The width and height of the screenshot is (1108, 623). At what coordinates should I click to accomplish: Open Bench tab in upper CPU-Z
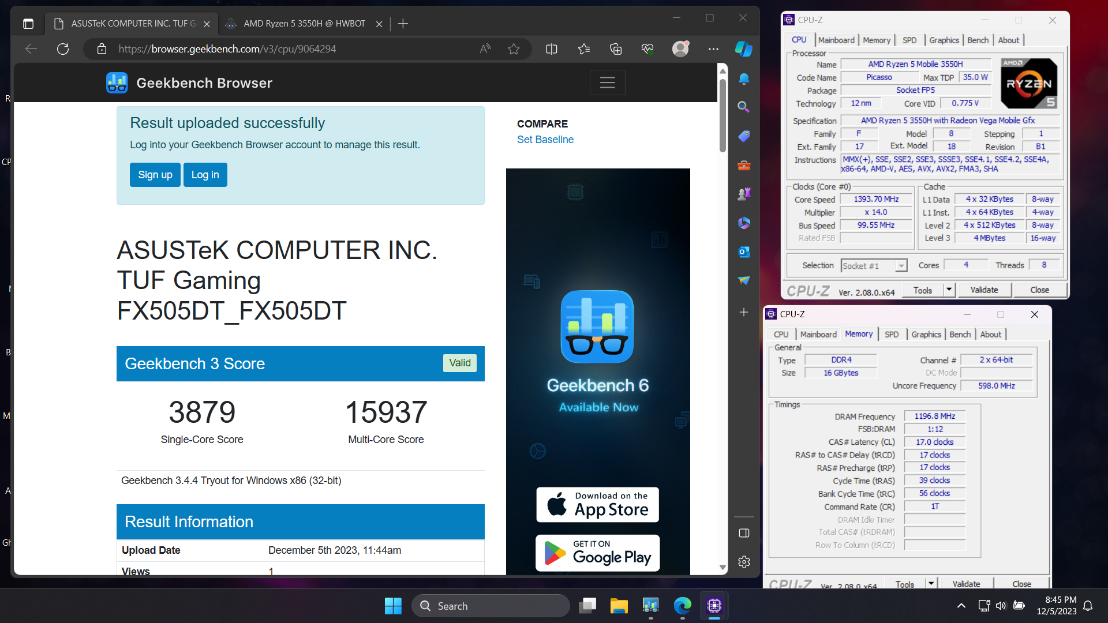(x=978, y=40)
